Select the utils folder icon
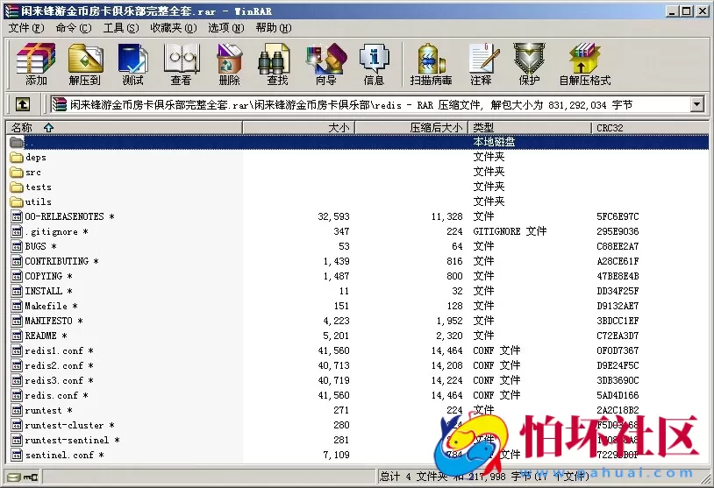Viewport: 714px width, 488px height. coord(17,202)
